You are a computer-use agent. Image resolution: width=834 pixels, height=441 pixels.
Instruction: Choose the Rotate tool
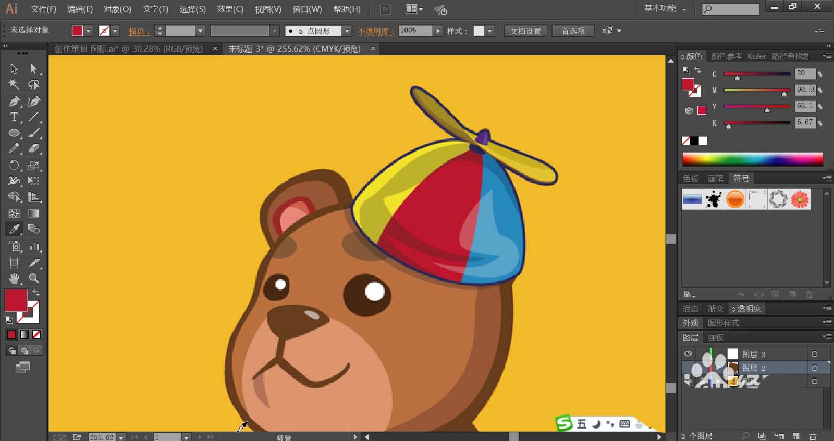tap(14, 166)
